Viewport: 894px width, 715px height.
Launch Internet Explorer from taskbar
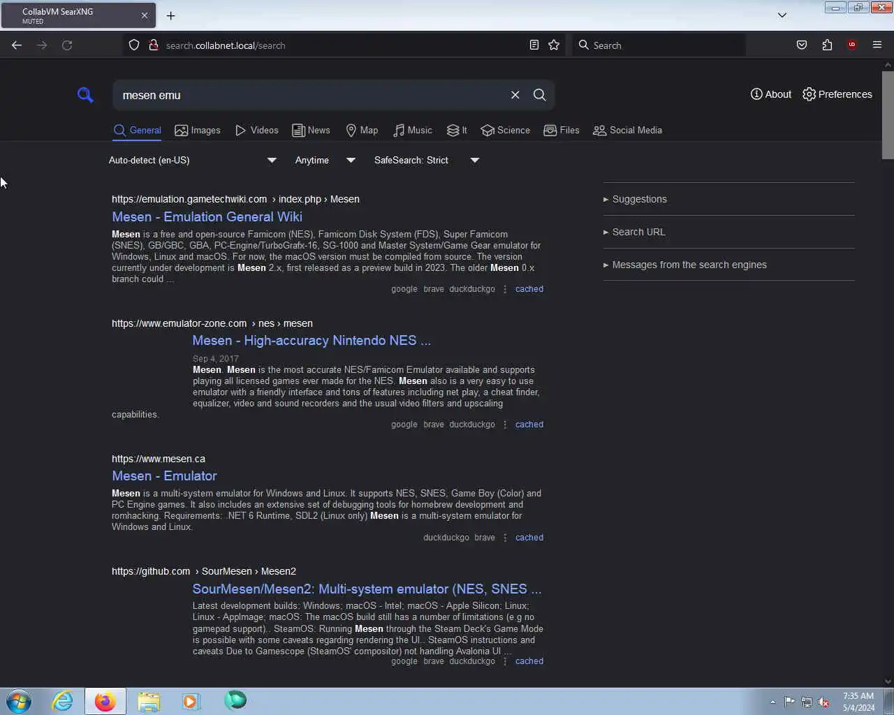(63, 701)
